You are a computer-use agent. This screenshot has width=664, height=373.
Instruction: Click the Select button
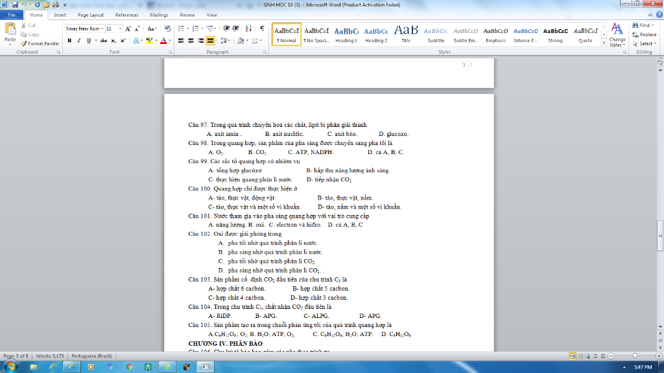[x=644, y=43]
